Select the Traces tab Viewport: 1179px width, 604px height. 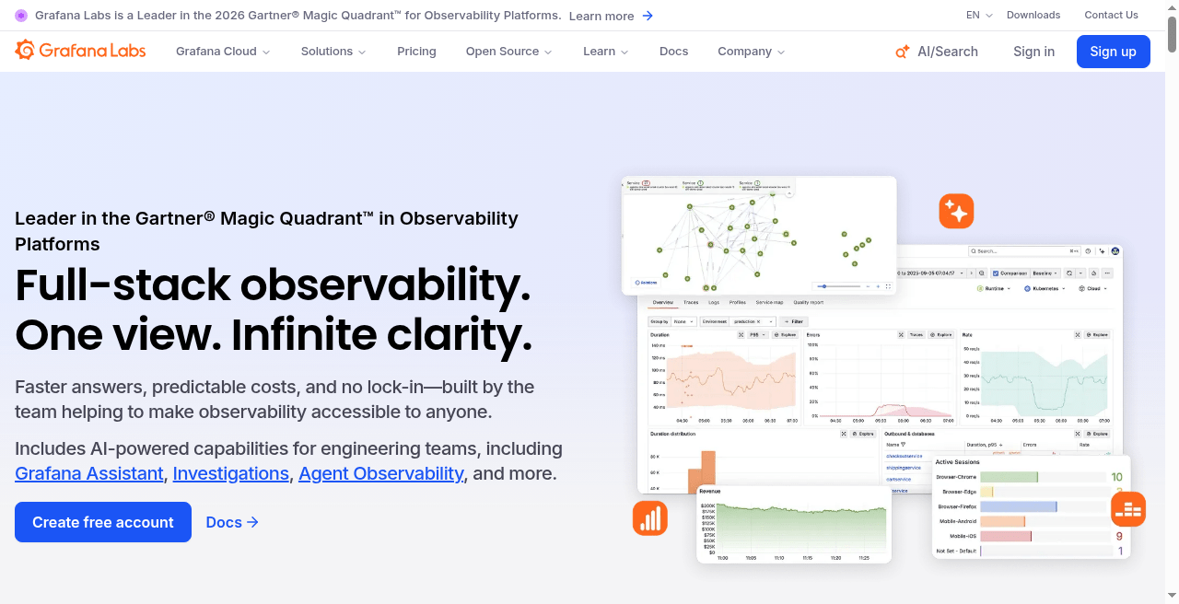(691, 302)
